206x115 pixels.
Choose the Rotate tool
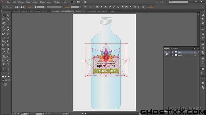(3, 38)
